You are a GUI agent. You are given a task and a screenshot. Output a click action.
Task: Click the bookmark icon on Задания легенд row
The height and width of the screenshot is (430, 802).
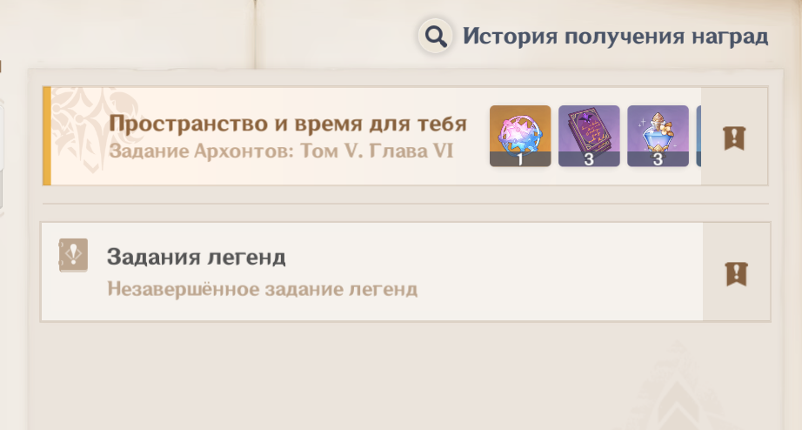point(737,273)
